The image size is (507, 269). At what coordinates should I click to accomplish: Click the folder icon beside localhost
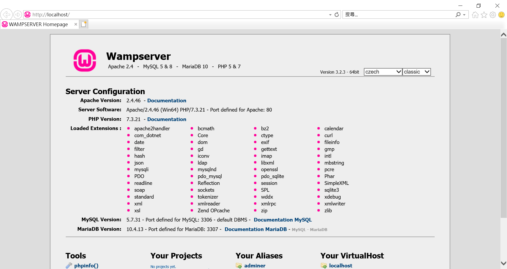point(324,266)
